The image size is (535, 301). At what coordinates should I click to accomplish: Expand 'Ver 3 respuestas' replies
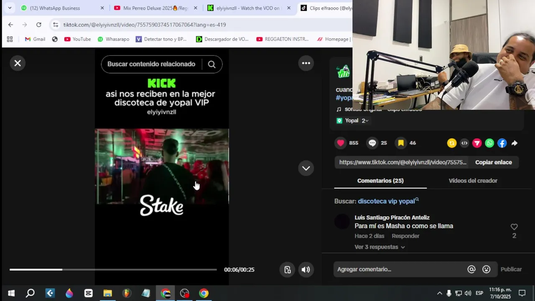click(380, 247)
